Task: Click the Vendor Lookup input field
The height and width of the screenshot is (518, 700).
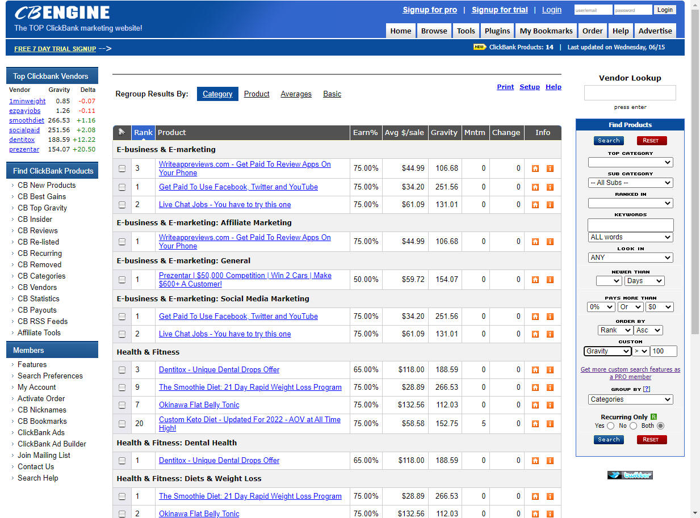Action: coord(630,93)
